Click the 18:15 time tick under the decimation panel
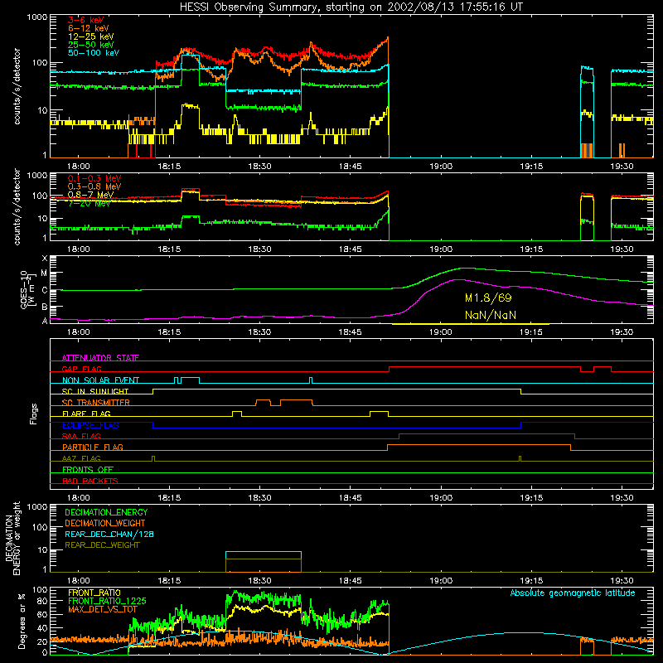Image resolution: width=663 pixels, height=663 pixels. click(169, 581)
